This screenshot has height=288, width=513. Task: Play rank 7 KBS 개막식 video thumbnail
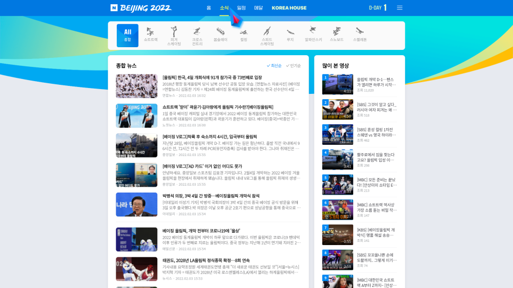coord(338,235)
